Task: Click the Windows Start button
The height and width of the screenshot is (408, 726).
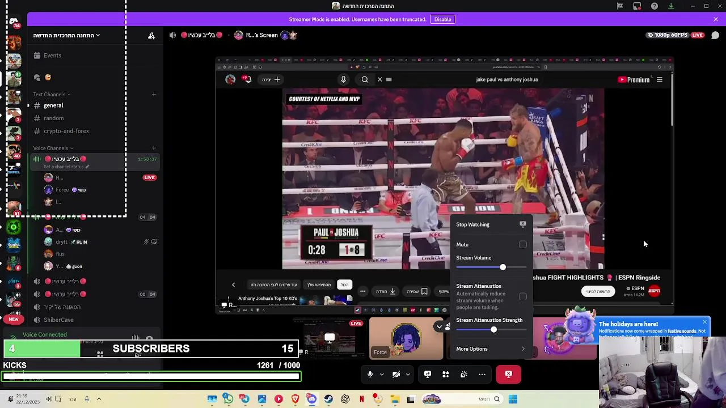Action: 513,399
